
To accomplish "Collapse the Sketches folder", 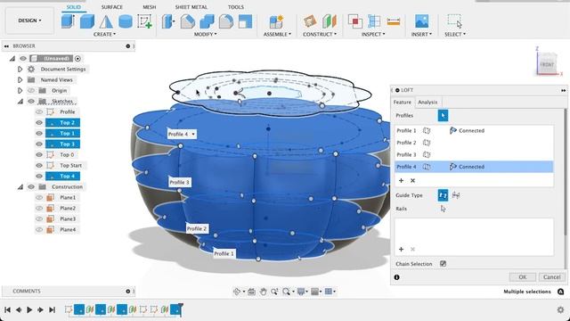I will pyautogui.click(x=20, y=101).
